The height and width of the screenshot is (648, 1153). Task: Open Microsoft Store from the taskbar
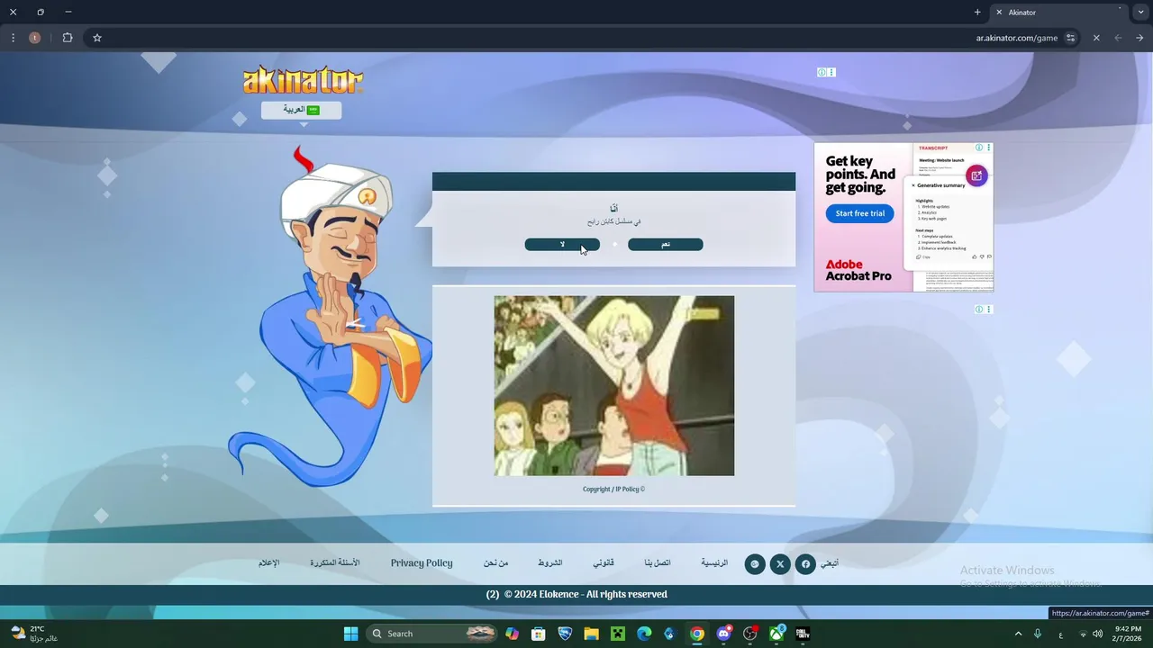tap(539, 634)
